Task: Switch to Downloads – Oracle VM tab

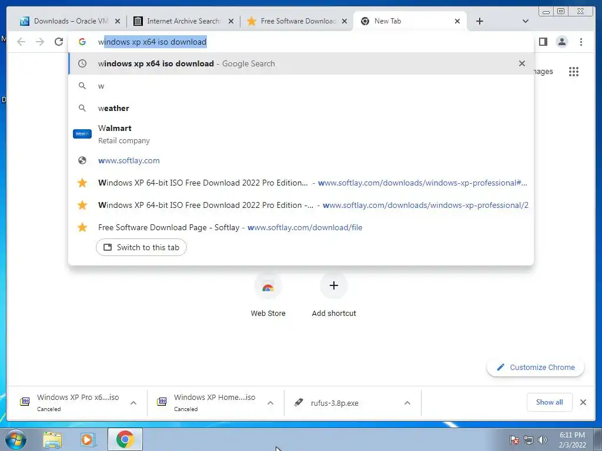Action: (x=65, y=21)
